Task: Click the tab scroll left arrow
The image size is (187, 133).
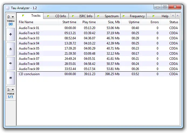Action: click(173, 16)
